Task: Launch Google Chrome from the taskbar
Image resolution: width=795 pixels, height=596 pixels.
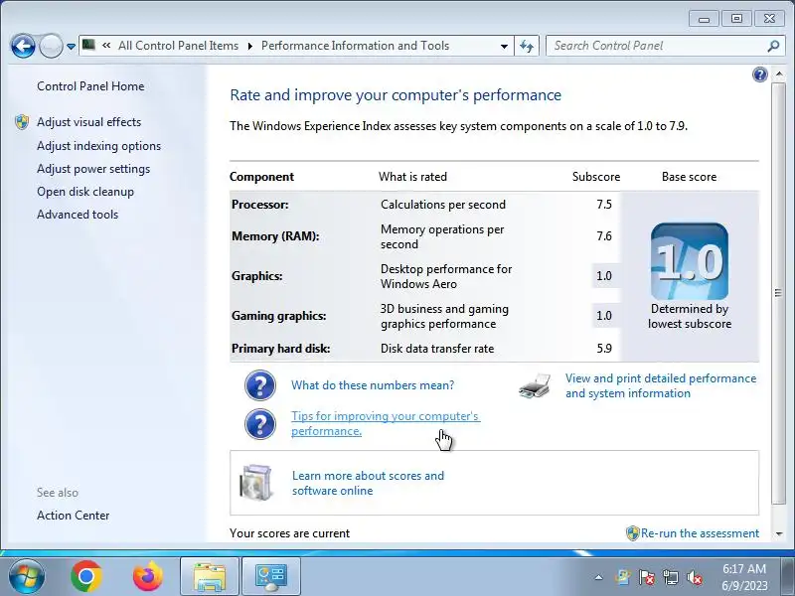Action: tap(85, 576)
